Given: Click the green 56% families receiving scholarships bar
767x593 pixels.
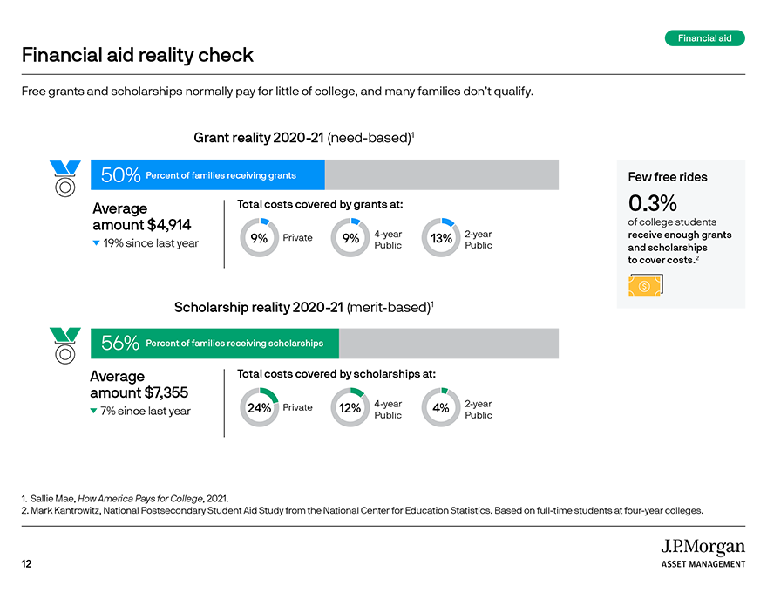Looking at the screenshot, I should [214, 343].
